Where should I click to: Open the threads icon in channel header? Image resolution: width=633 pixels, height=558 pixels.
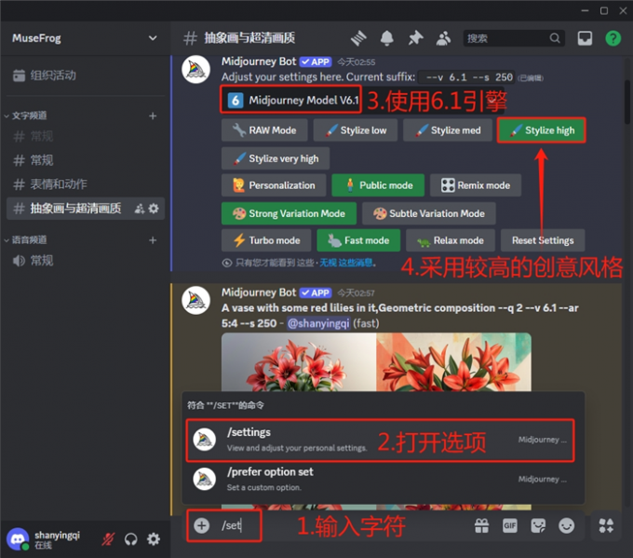click(358, 38)
